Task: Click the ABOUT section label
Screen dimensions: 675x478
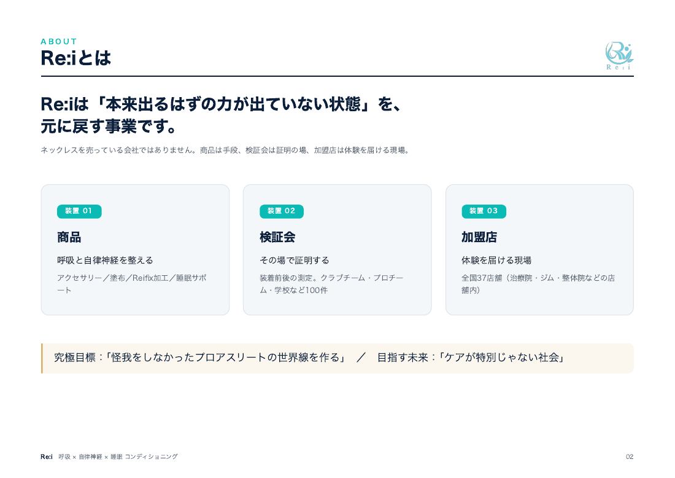Action: [x=59, y=42]
